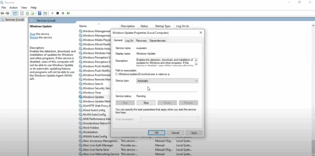Open the Help menu
The width and height of the screenshot is (315, 156).
pos(34,8)
